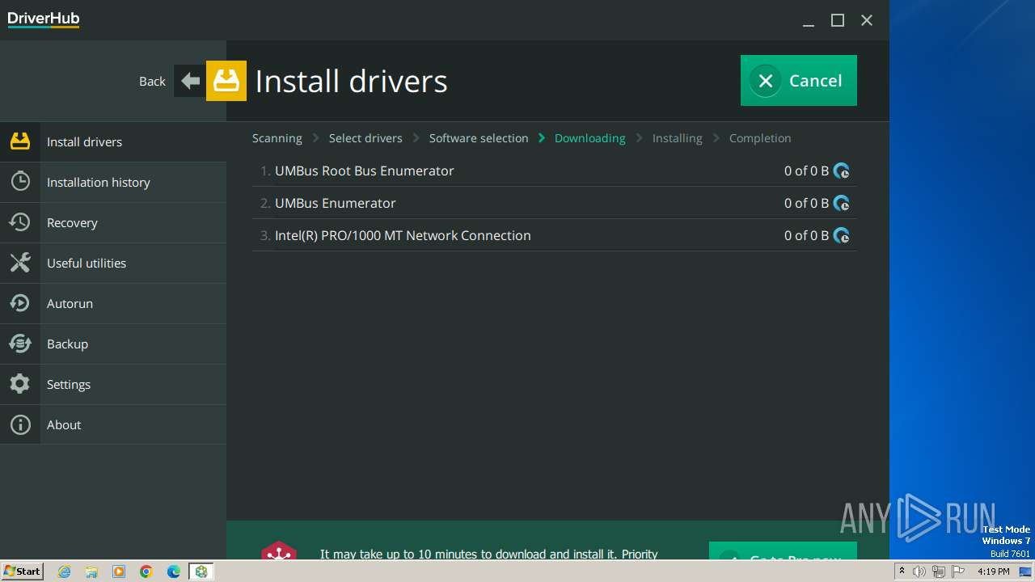Click the Go to Pro now button
The width and height of the screenshot is (1035, 582).
pyautogui.click(x=783, y=551)
